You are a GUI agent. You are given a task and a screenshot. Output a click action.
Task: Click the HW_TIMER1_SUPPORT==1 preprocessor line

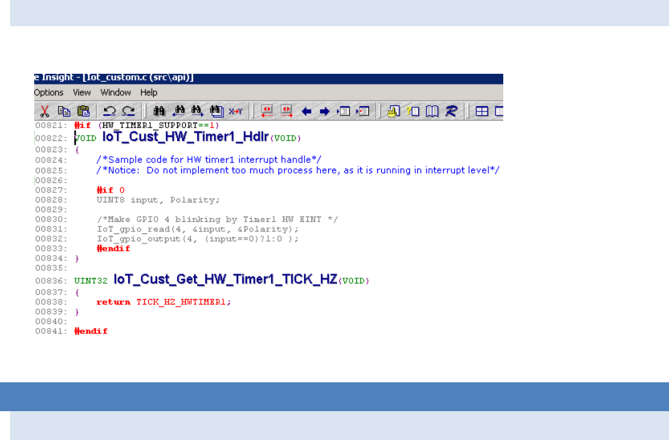click(x=146, y=125)
